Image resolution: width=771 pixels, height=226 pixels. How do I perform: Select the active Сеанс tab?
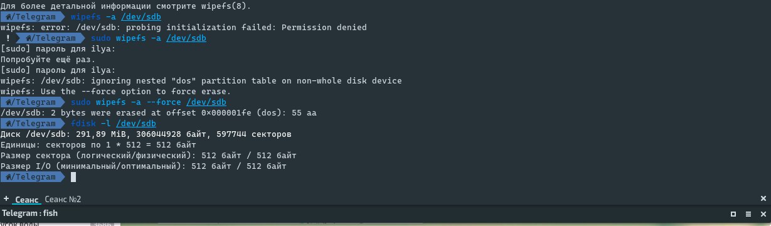point(27,199)
